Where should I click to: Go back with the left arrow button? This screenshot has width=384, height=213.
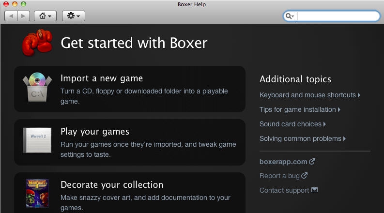(11, 16)
